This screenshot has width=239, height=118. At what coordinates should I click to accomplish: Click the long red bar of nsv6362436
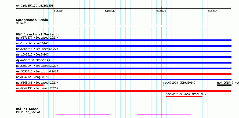(x=124, y=91)
